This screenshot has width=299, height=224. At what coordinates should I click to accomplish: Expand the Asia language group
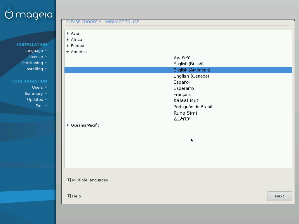(x=68, y=34)
